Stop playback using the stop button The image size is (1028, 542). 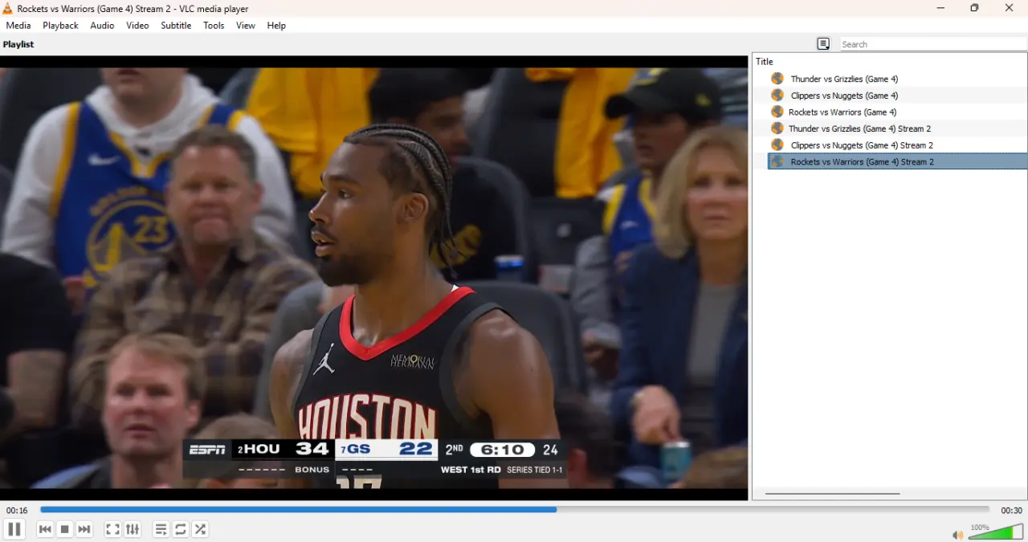[65, 529]
